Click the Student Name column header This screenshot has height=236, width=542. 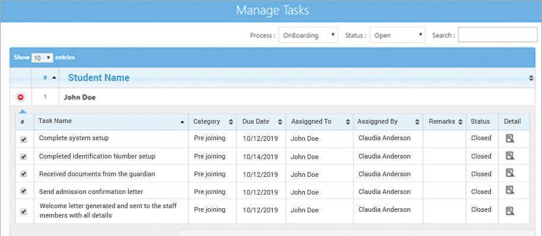coord(99,77)
